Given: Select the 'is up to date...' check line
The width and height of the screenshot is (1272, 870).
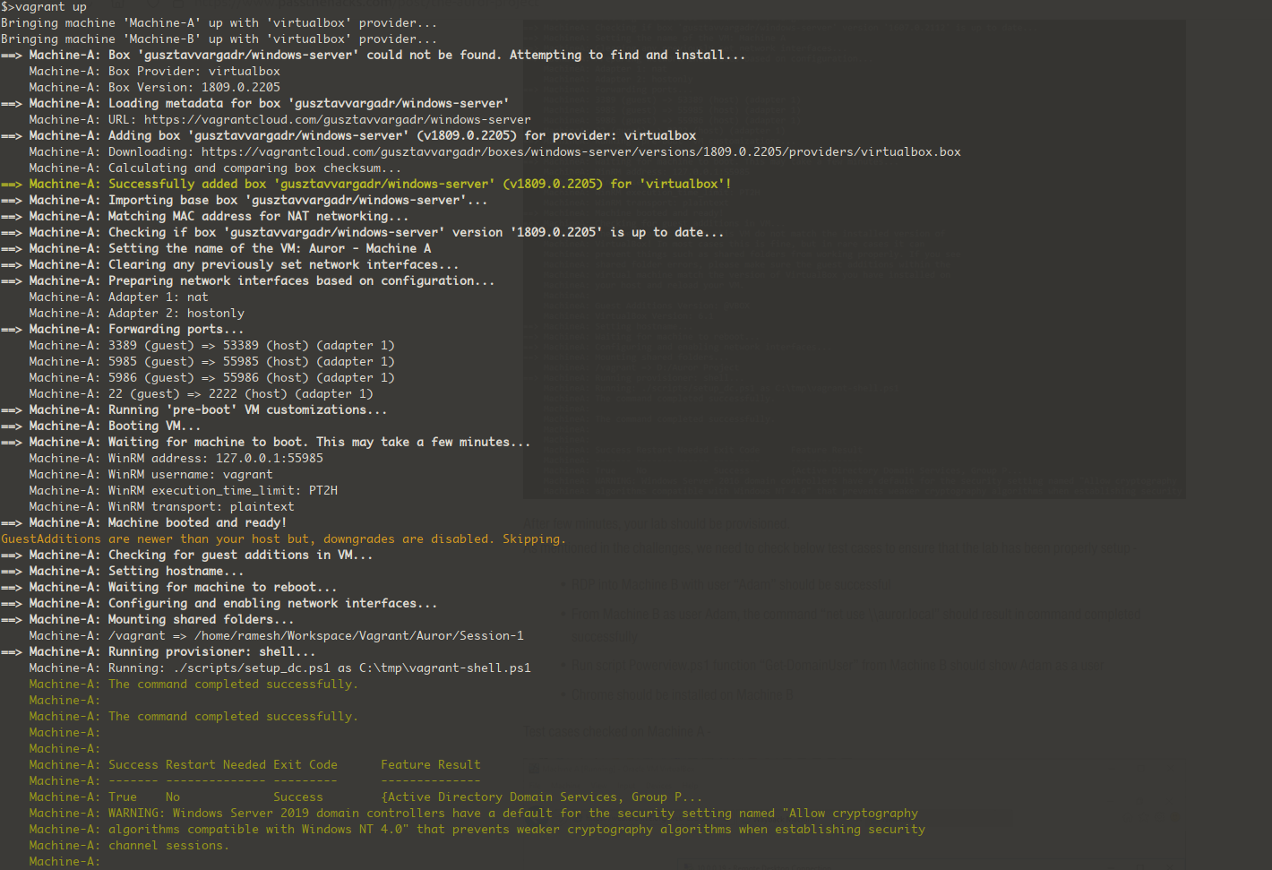Looking at the screenshot, I should click(363, 233).
